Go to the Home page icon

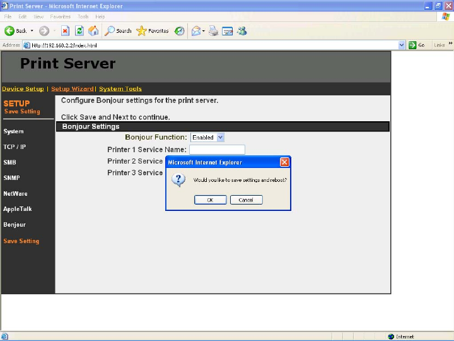pos(93,31)
